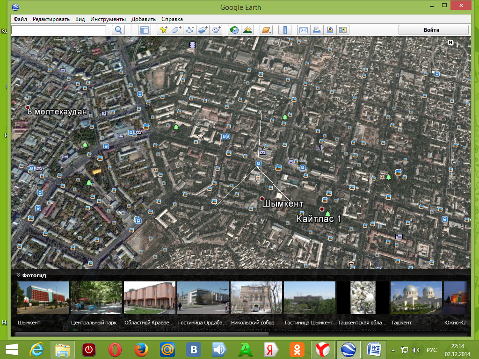The image size is (479, 359).
Task: Open the Добавить menu
Action: (x=144, y=19)
